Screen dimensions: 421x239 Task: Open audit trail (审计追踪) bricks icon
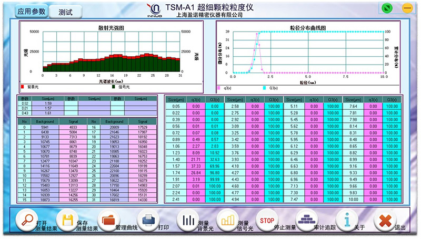(305, 221)
